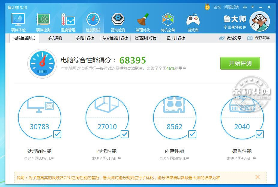278x187 pixels.
Task: Click the 处理器性能 label
Action: click(39, 151)
